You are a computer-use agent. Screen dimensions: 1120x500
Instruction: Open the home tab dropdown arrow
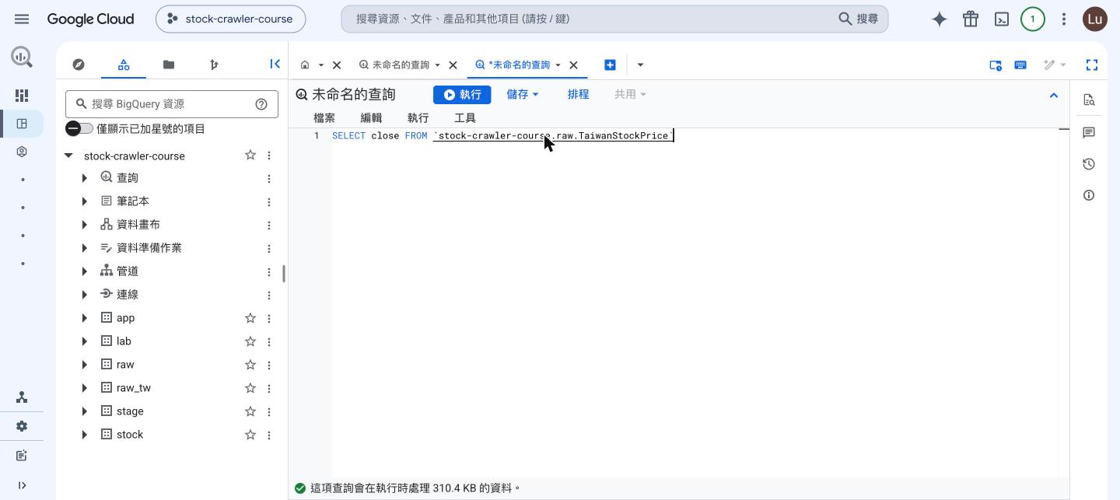coord(320,65)
